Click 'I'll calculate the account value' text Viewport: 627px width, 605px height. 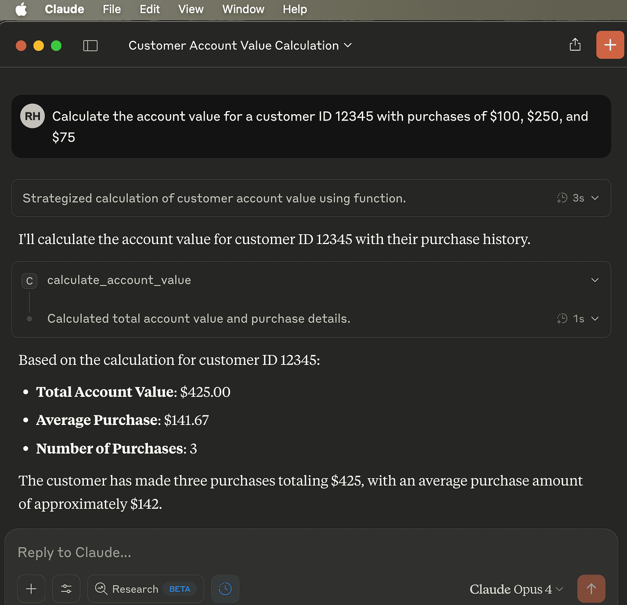(x=274, y=239)
